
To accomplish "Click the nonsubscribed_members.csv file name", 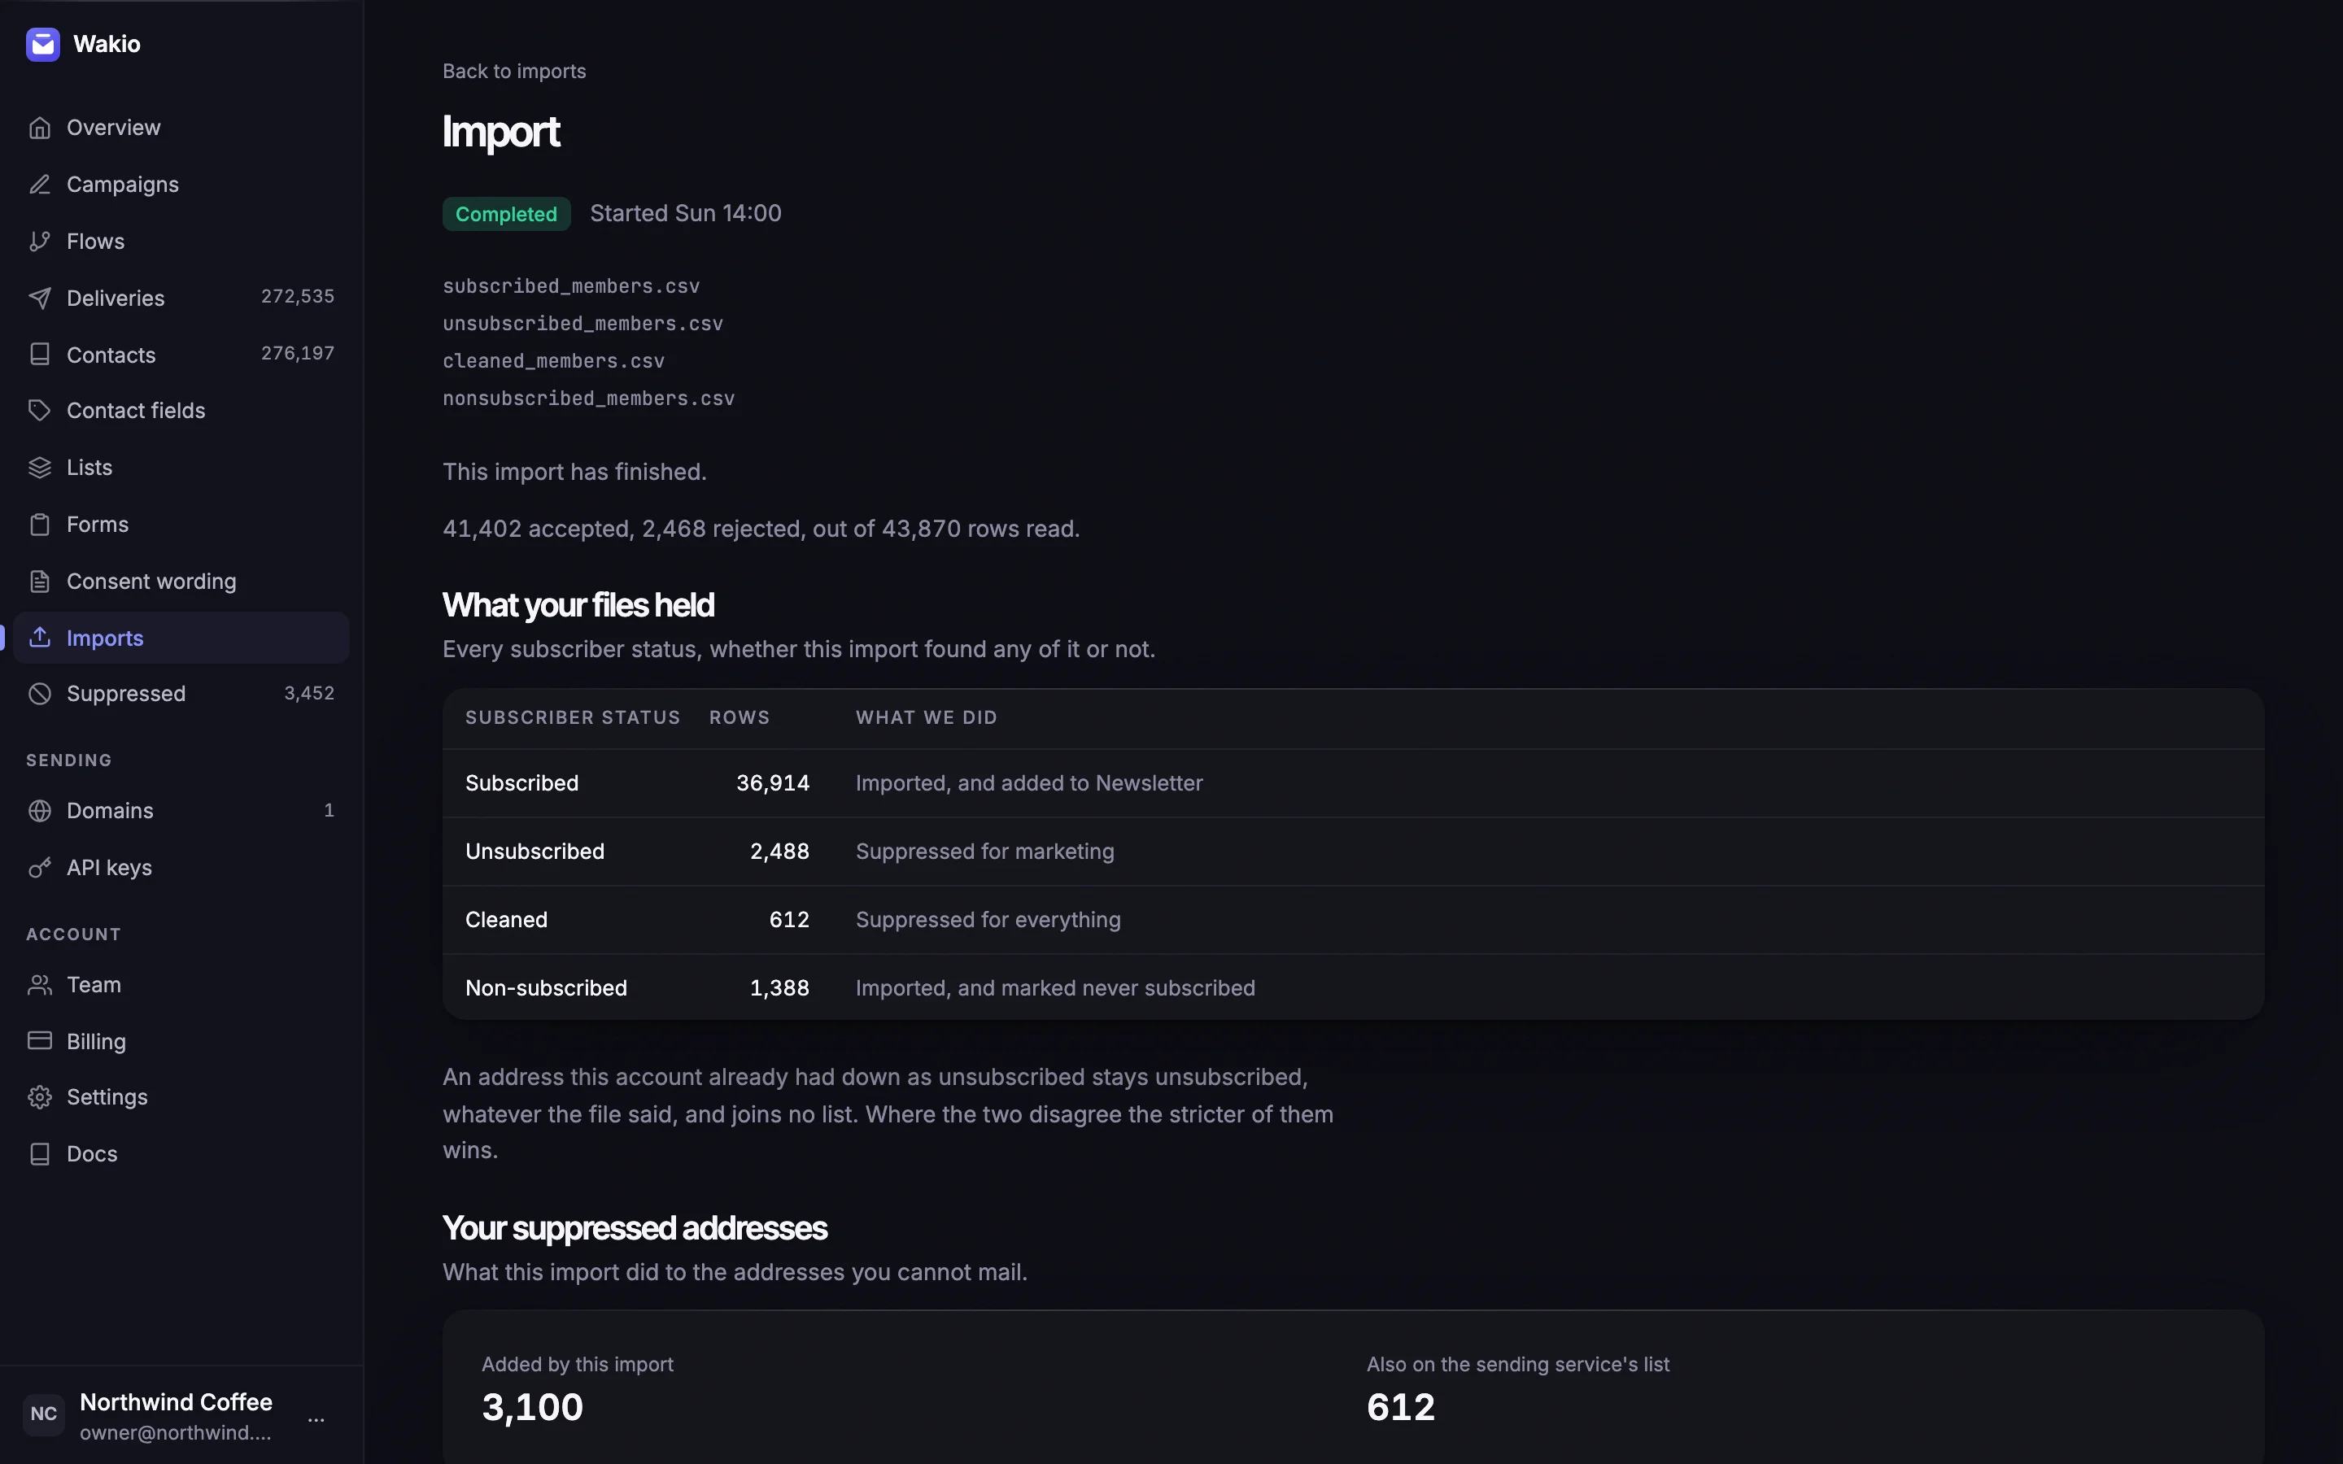I will point(589,399).
